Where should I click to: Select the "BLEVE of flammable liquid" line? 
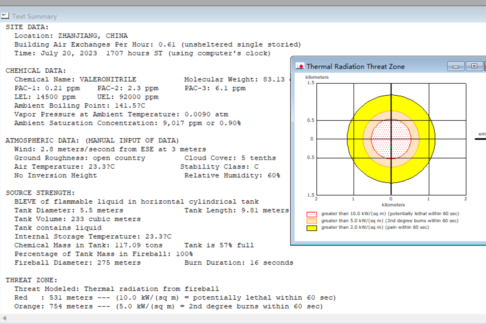coord(137,201)
